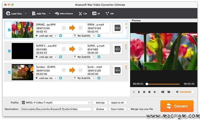Open snapshot folder icon in preview controls

pos(169,92)
